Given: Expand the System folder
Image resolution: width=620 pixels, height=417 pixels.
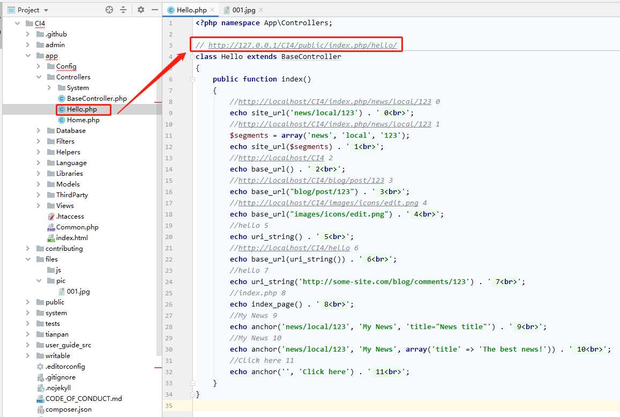Looking at the screenshot, I should point(49,87).
